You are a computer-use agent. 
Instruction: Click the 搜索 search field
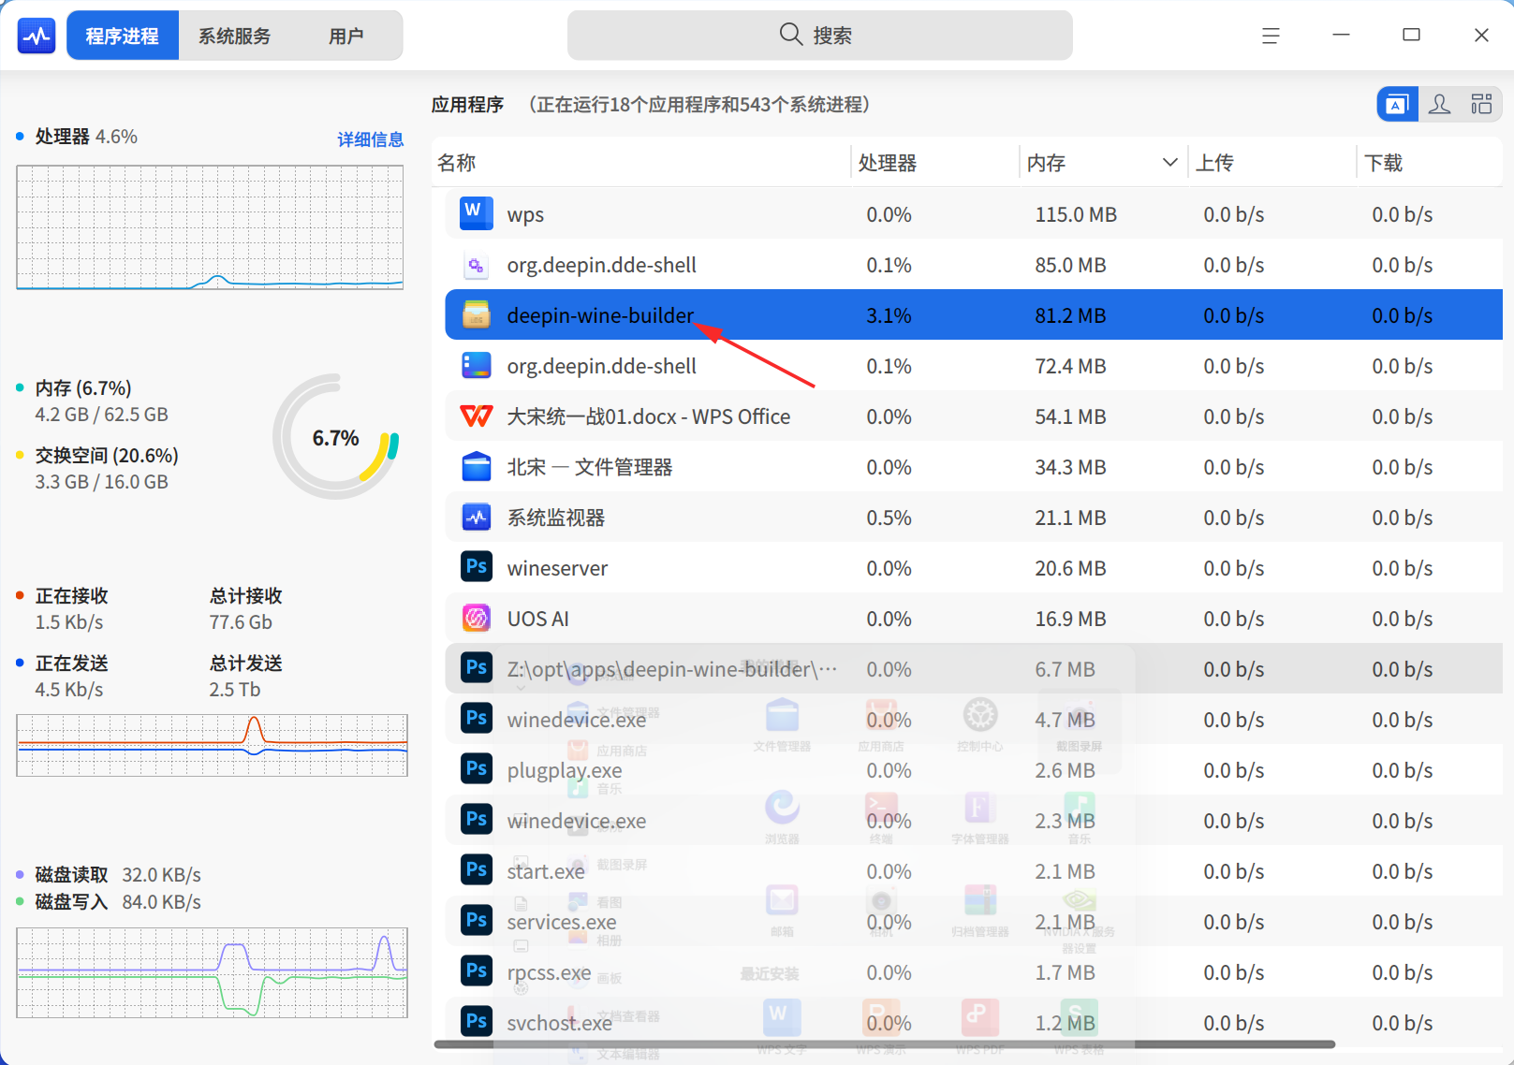(819, 36)
